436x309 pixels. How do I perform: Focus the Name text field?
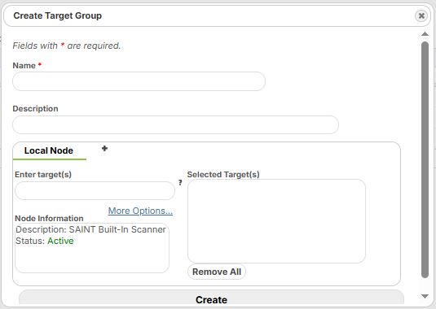point(139,81)
